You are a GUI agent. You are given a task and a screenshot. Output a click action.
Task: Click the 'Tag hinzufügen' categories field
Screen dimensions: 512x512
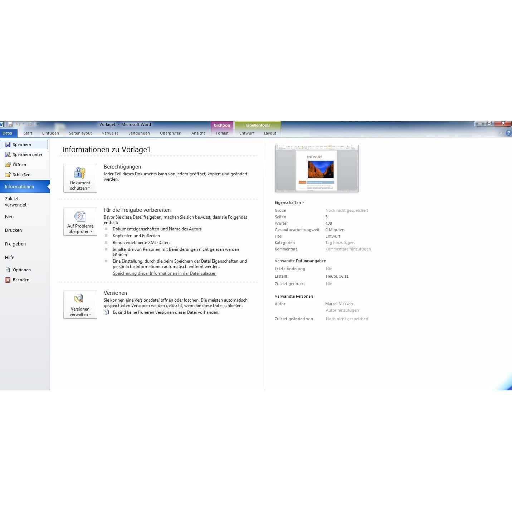tap(340, 243)
